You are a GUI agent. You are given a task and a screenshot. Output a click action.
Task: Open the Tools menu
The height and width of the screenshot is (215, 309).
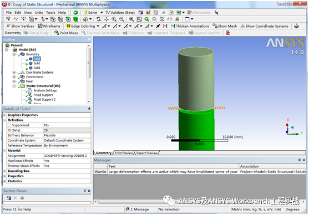tap(50, 12)
